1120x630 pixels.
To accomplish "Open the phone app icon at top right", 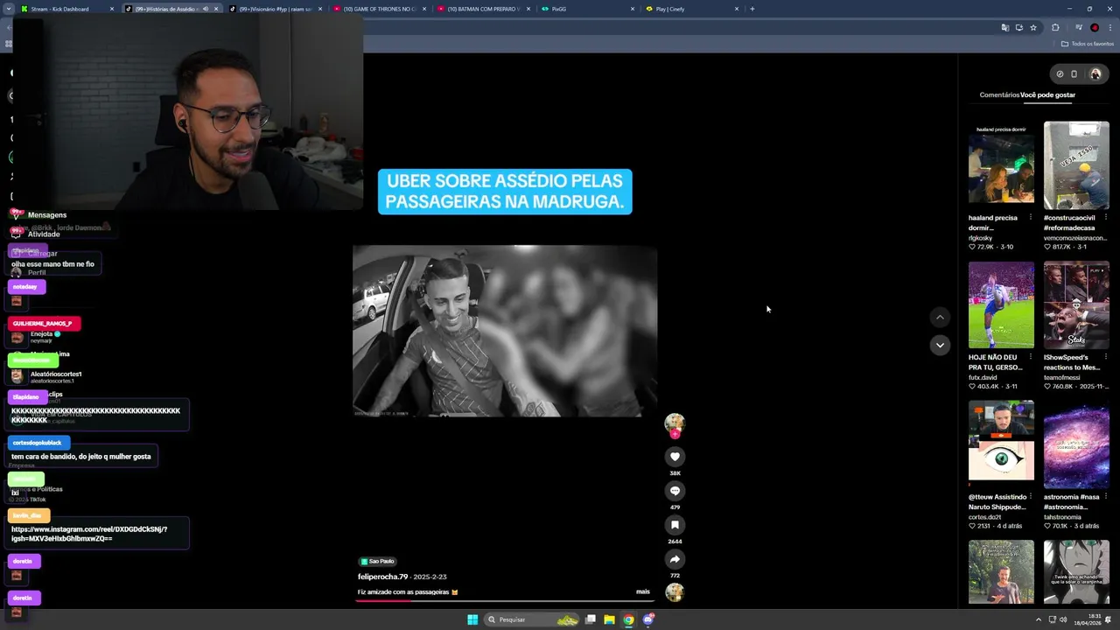I will (x=1074, y=74).
